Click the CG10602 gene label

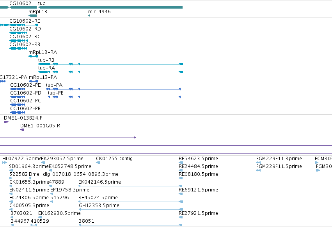point(20,4)
